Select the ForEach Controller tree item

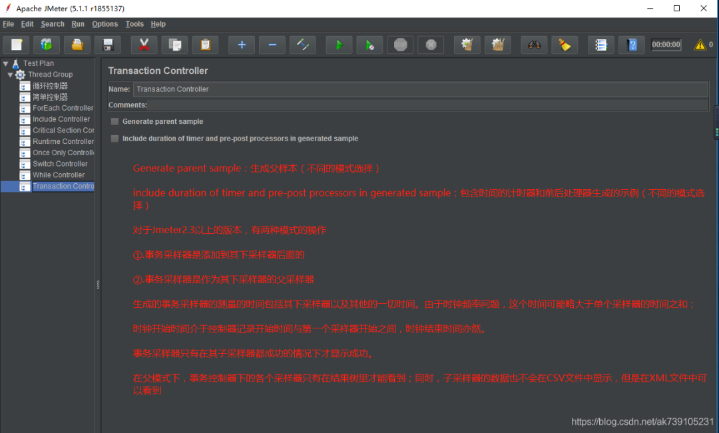(63, 108)
